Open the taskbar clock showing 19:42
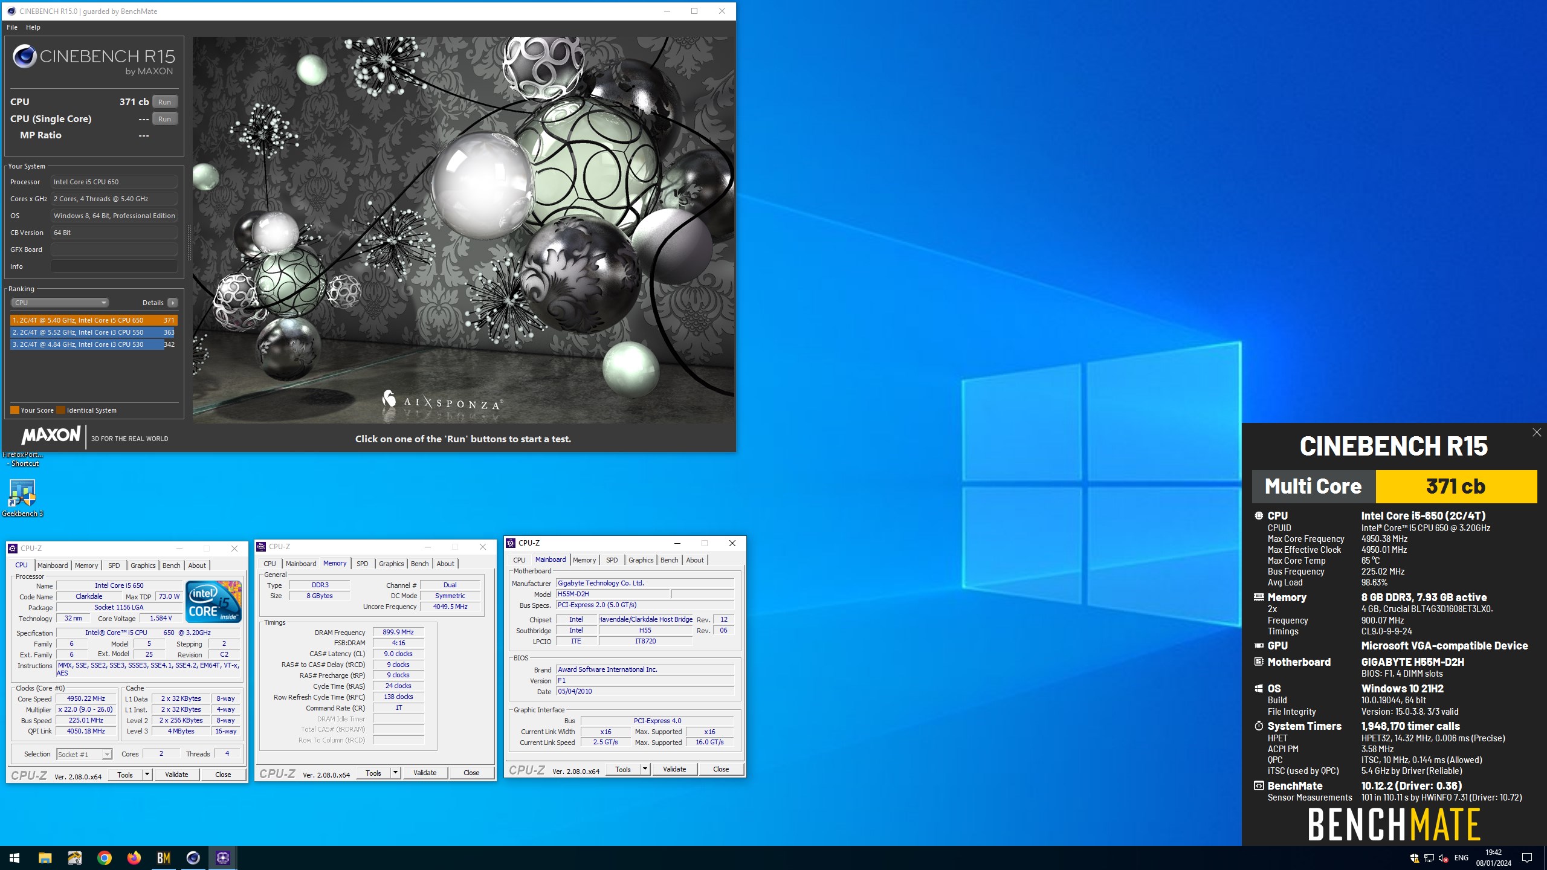 coord(1494,858)
